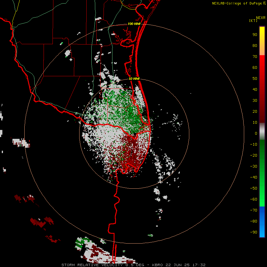Click the -20 tick label on velocity scale
267x267 pixels.
pos(254,155)
